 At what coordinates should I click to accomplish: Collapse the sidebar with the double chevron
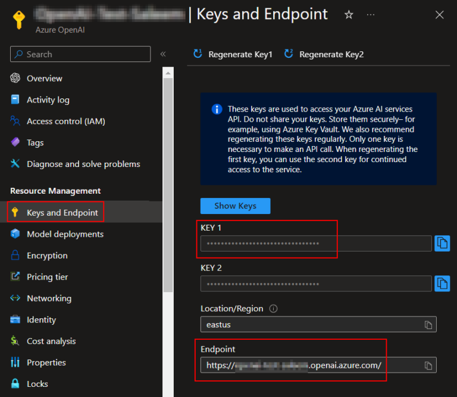[163, 54]
